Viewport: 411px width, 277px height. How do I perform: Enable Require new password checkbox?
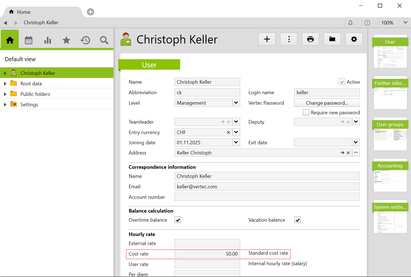(306, 112)
